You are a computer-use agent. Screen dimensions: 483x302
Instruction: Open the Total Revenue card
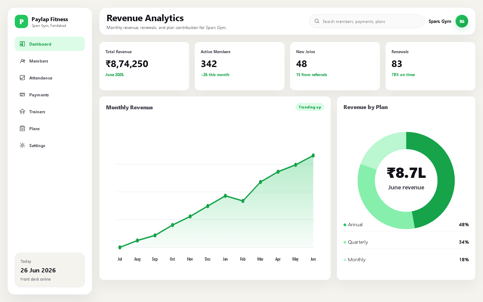144,66
